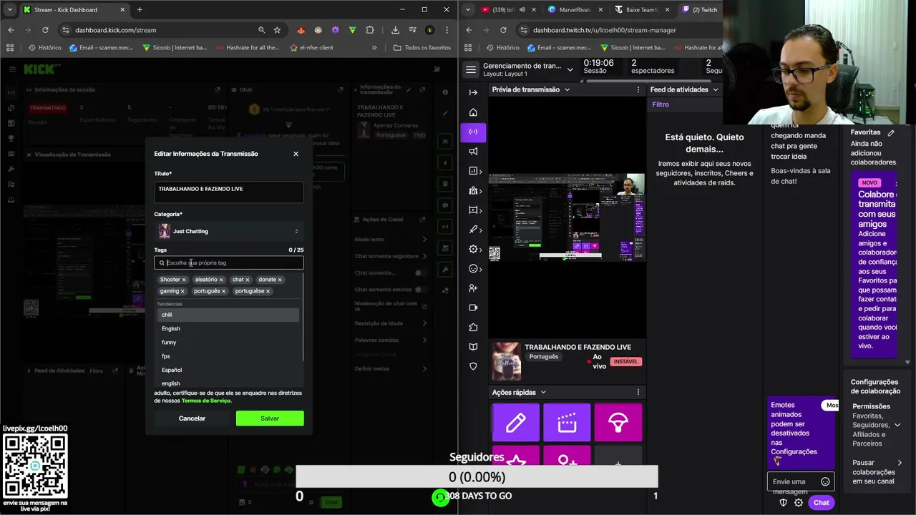Select the fps tag suggestion
The height and width of the screenshot is (515, 916).
pyautogui.click(x=228, y=356)
